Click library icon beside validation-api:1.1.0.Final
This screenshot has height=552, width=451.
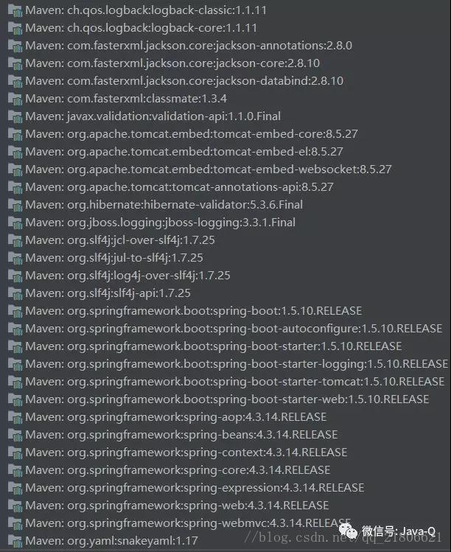[x=15, y=116]
